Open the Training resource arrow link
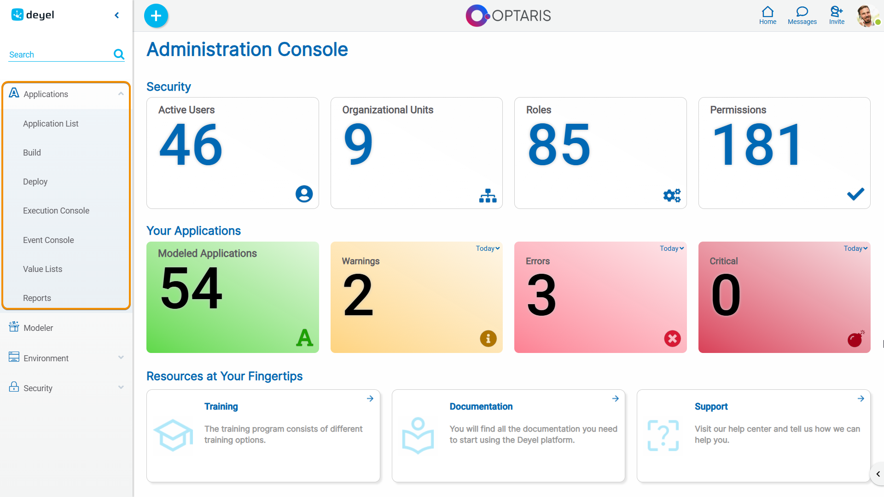 click(x=370, y=399)
